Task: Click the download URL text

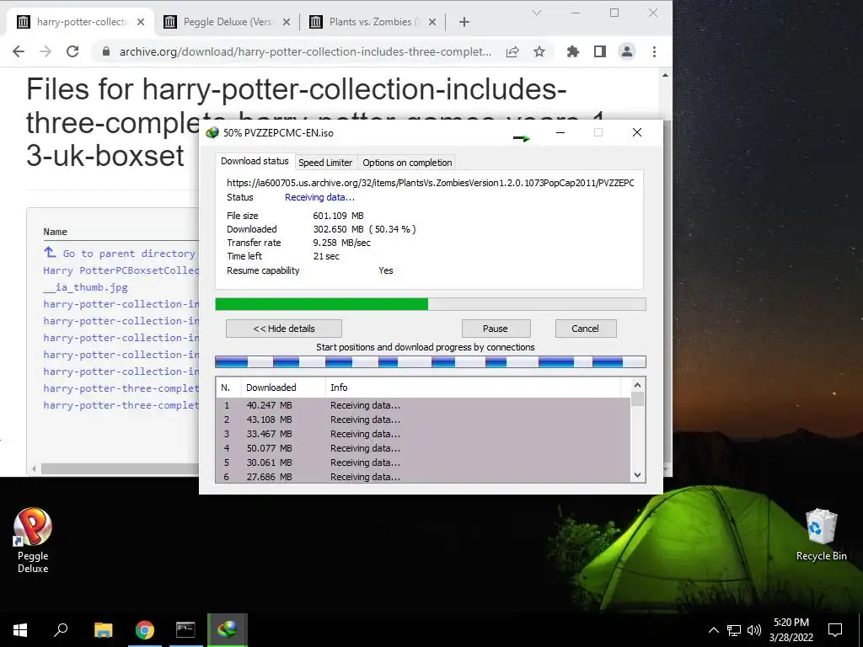Action: tap(431, 183)
